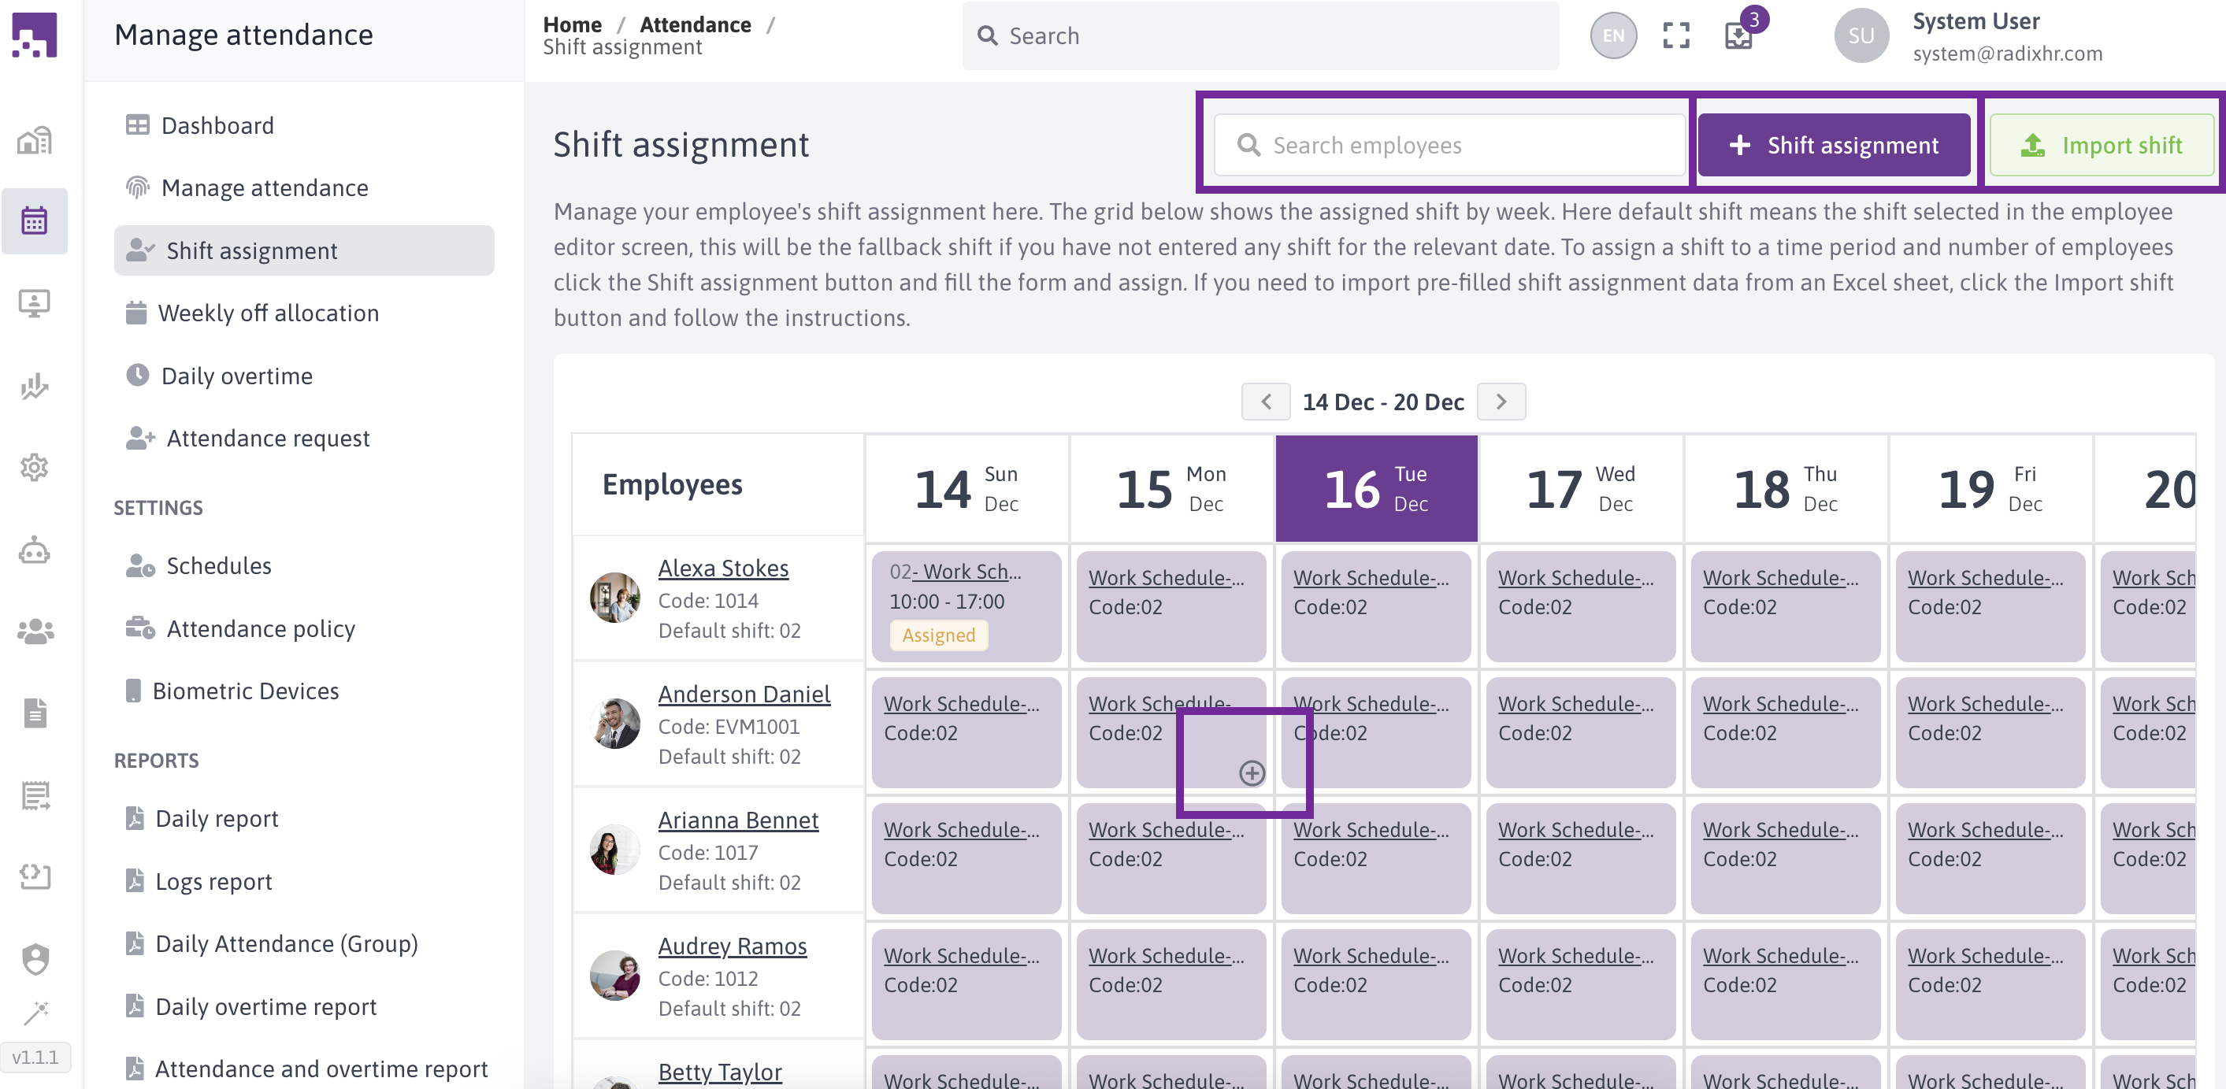Image resolution: width=2226 pixels, height=1089 pixels.
Task: Open the attendance calendar icon in left rail
Action: tap(35, 221)
